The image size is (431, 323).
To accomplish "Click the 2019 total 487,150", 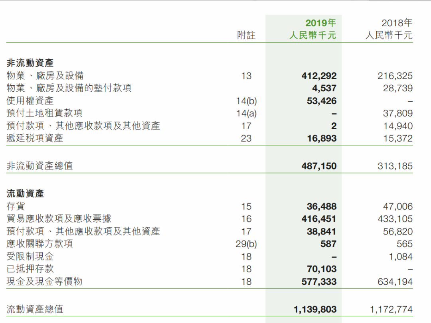I will (319, 166).
